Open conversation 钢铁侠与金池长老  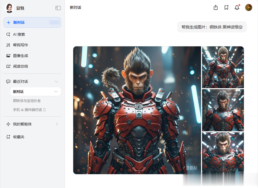coord(27,101)
